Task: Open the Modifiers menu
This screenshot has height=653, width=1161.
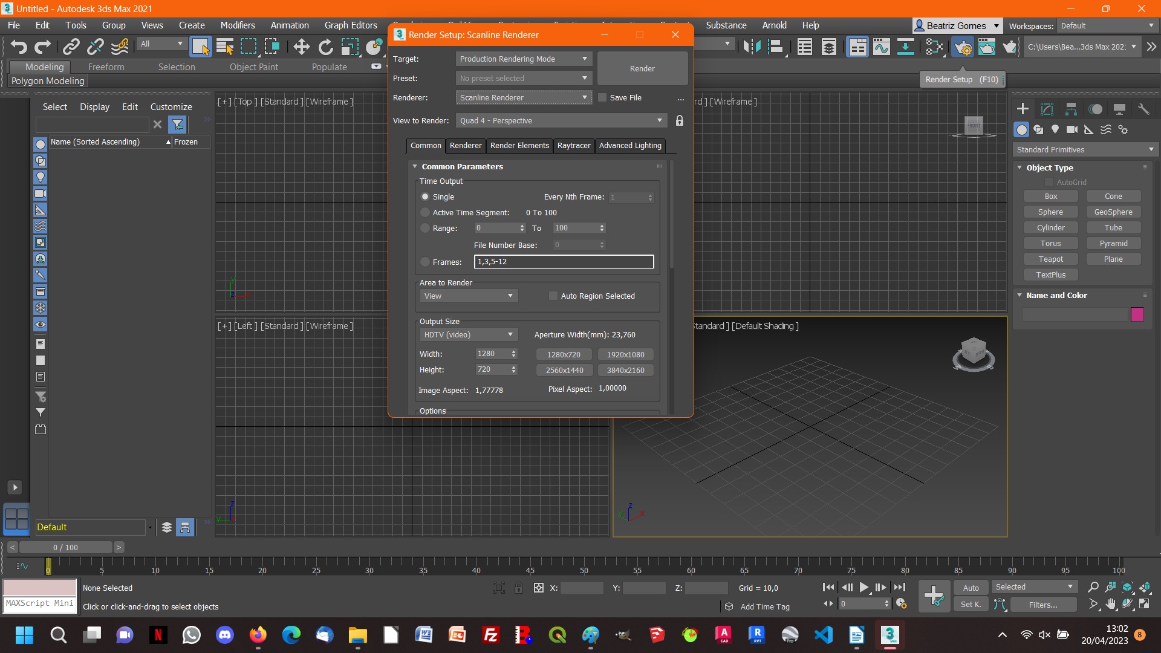Action: coord(238,25)
